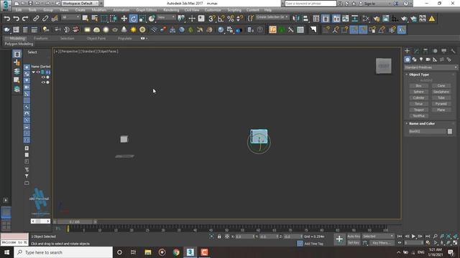The height and width of the screenshot is (258, 460).
Task: Click the Teapot primitive button
Action: point(418,110)
